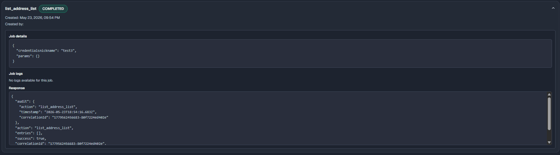The image size is (560, 155).
Task: Click the Created by label
Action: [14, 24]
